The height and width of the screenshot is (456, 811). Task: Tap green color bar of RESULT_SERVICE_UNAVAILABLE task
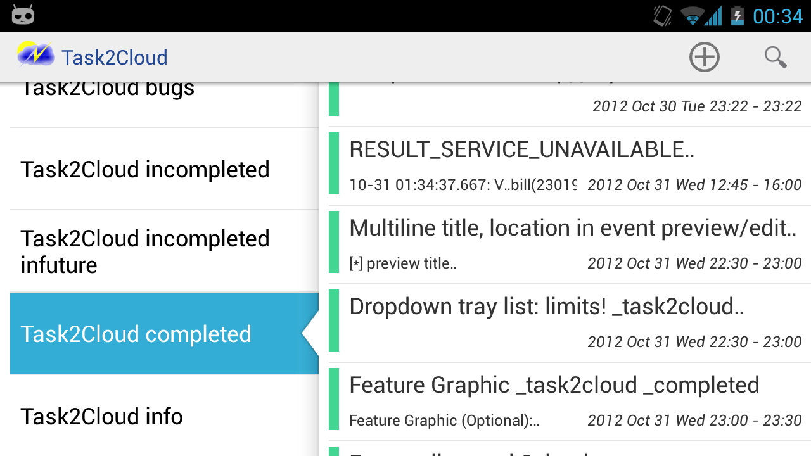click(334, 163)
